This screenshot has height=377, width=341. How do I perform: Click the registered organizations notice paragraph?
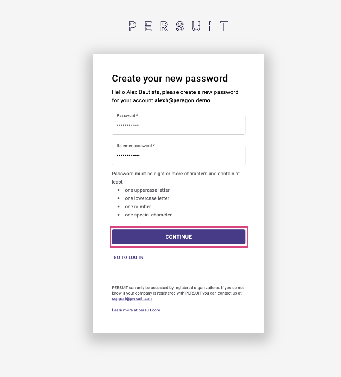(178, 293)
